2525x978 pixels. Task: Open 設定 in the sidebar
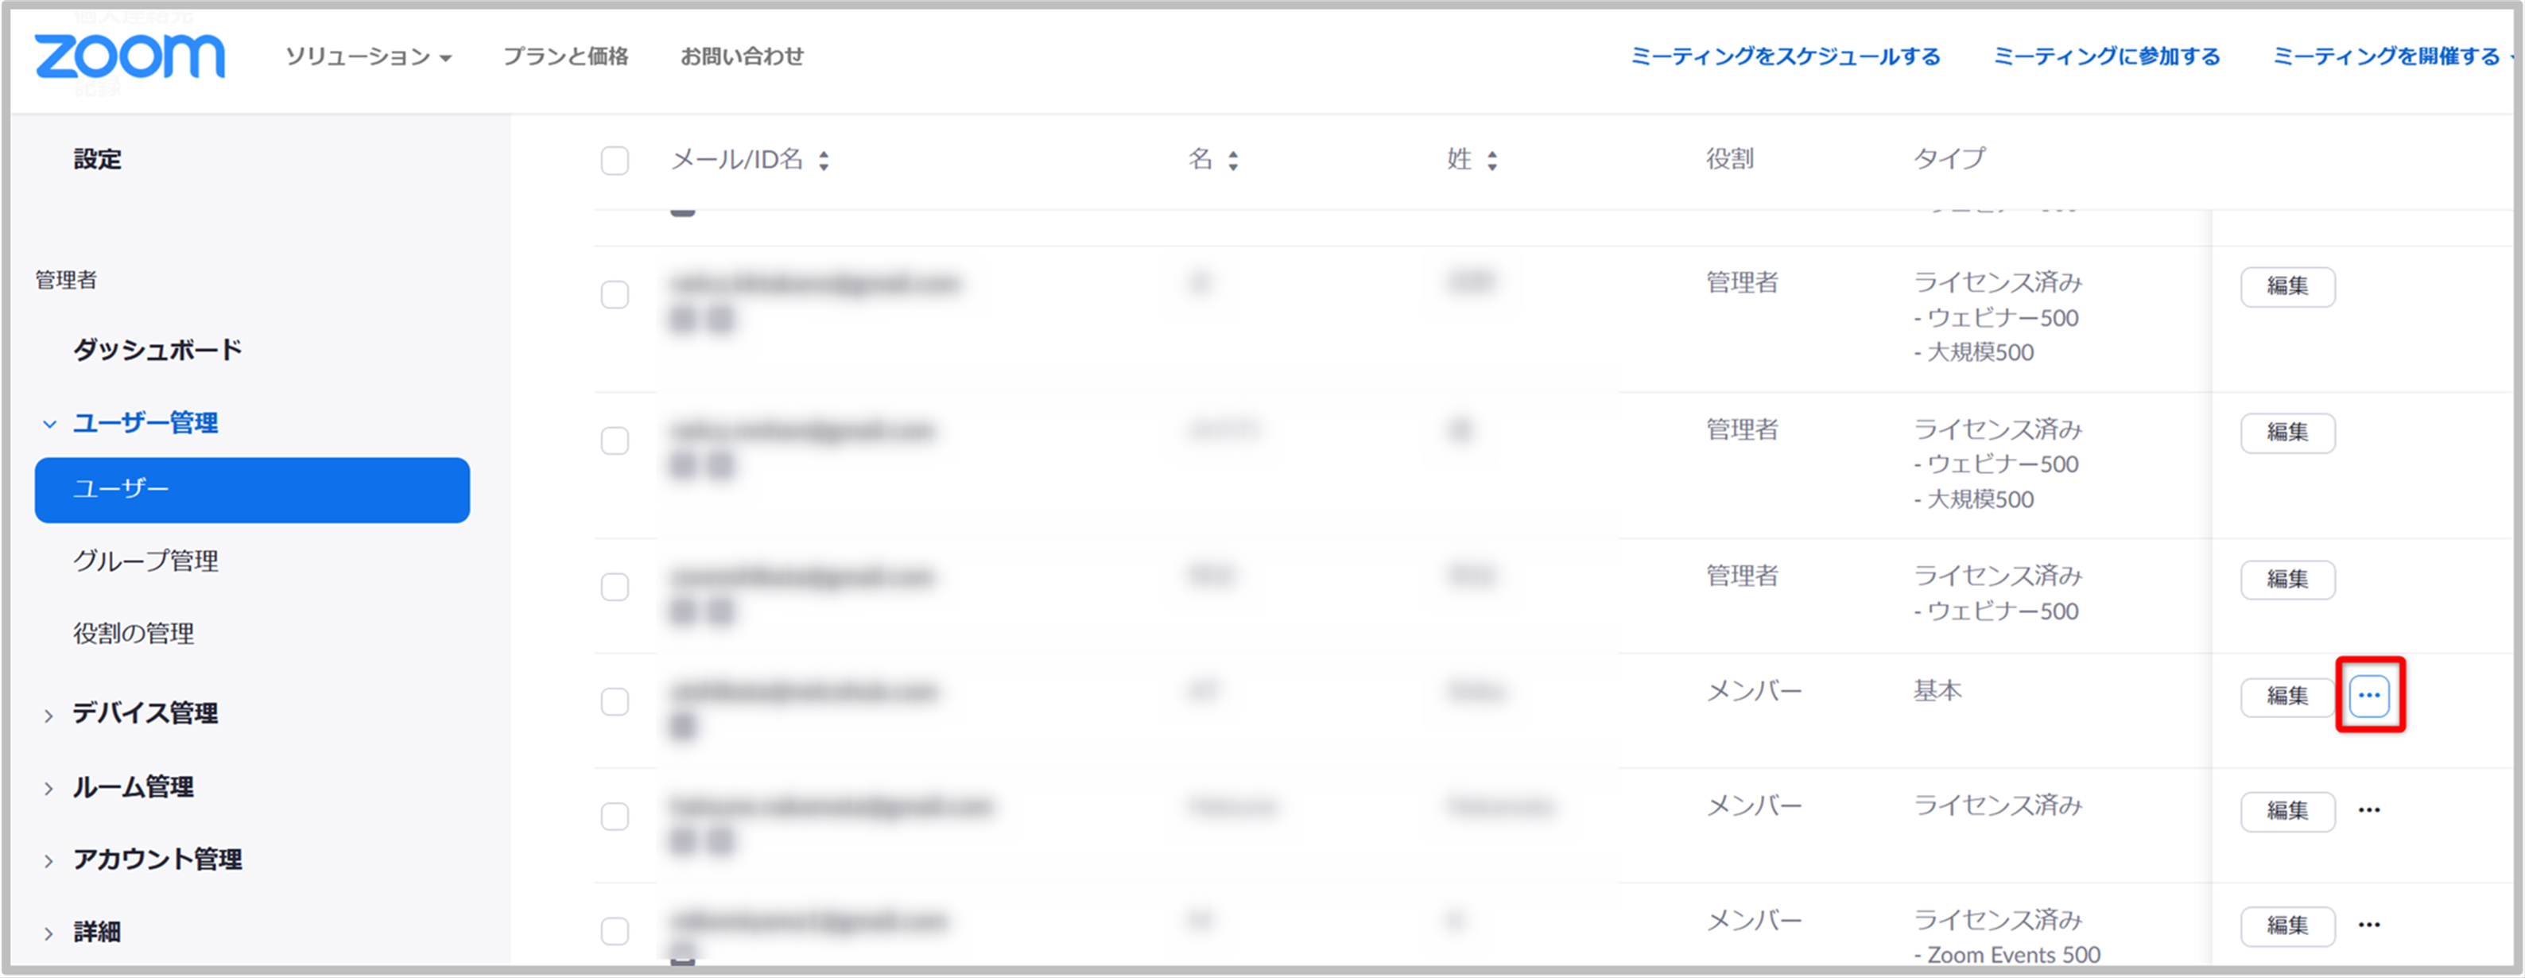(x=97, y=159)
